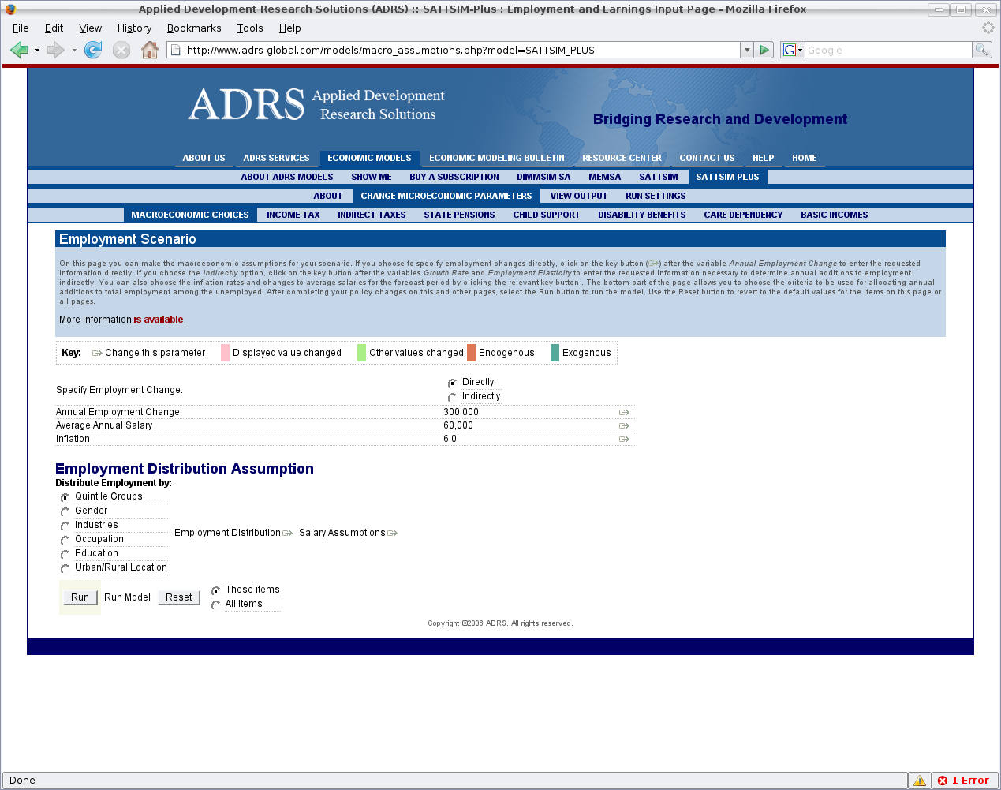Open the Salary Assumptions key icon
The width and height of the screenshot is (1001, 790).
pyautogui.click(x=393, y=534)
